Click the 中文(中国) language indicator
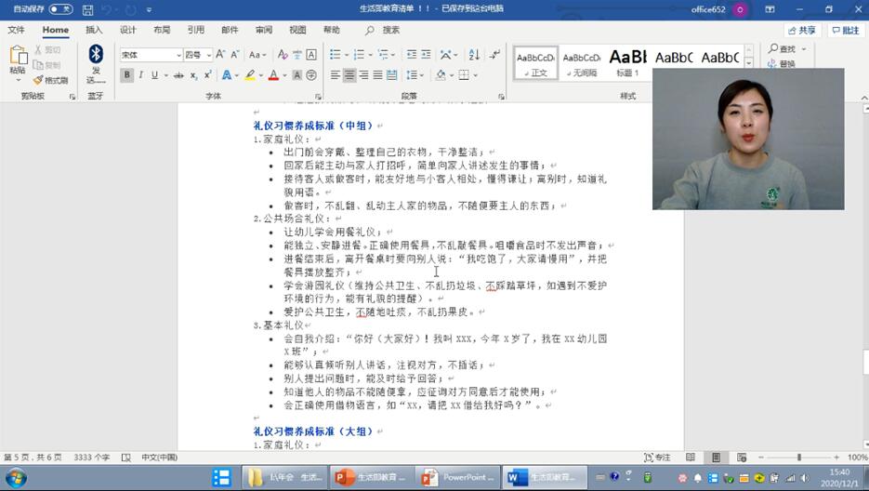 point(159,458)
